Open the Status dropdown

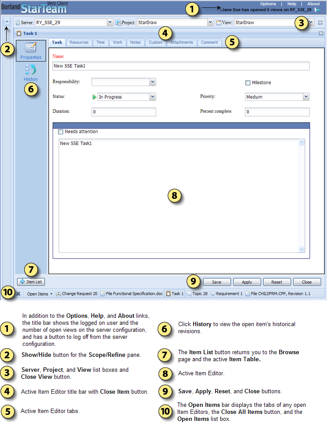click(153, 97)
